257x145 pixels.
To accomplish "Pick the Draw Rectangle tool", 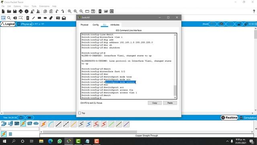I will pos(39,18).
